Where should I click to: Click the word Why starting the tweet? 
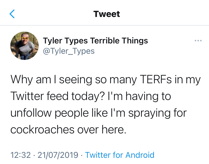click(x=22, y=80)
